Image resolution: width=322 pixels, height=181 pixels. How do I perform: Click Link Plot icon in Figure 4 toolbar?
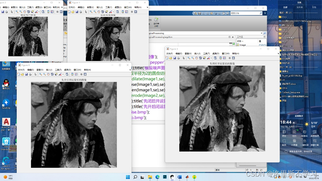(x=67, y=74)
